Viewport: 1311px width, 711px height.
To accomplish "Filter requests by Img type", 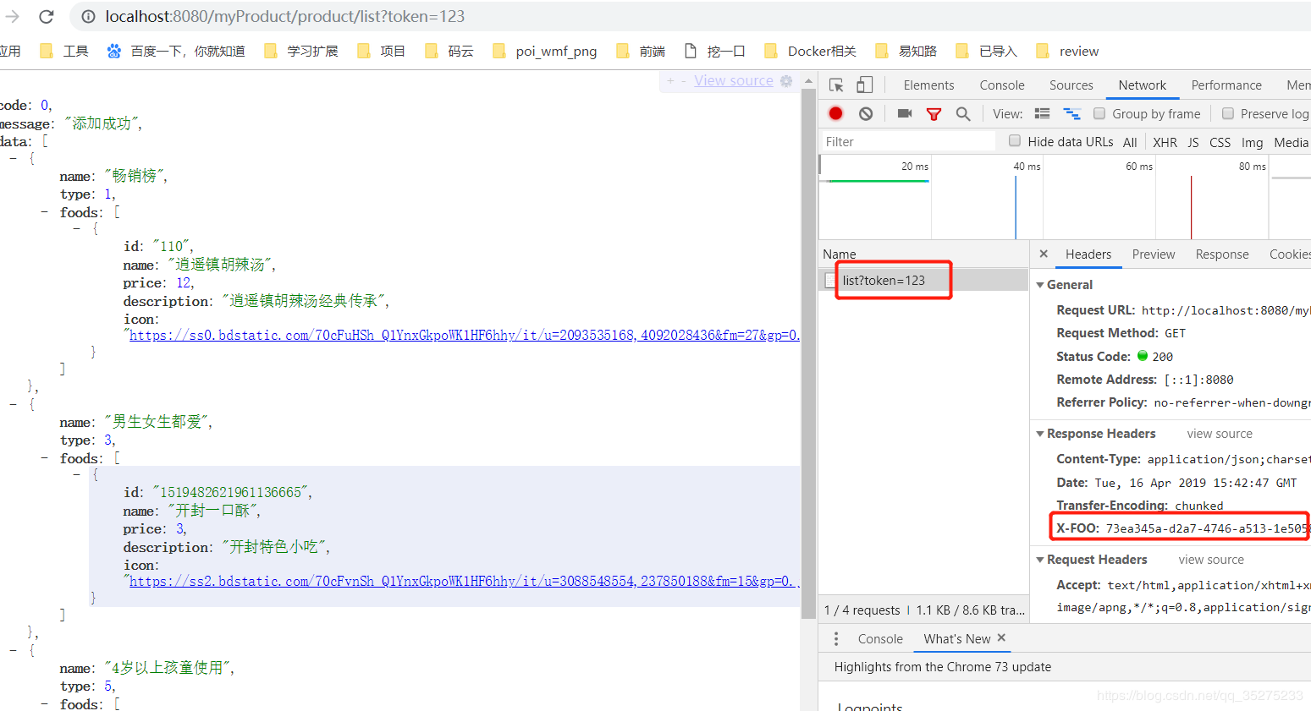I will coord(1252,142).
